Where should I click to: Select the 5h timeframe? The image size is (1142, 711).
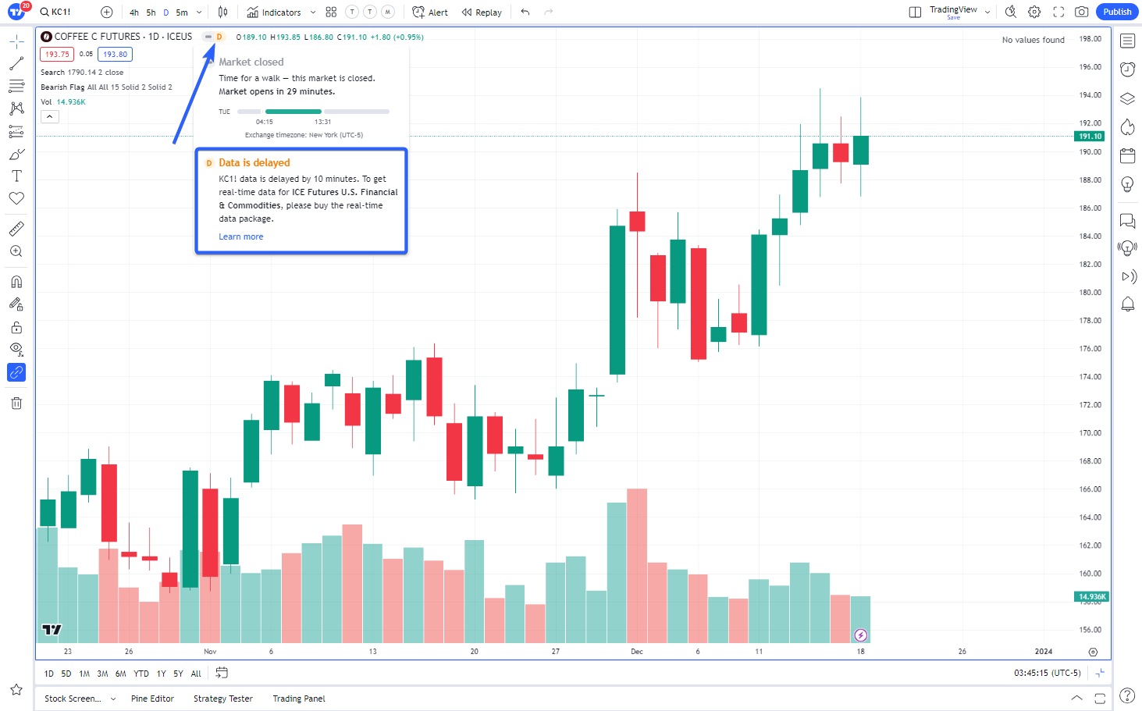point(151,12)
